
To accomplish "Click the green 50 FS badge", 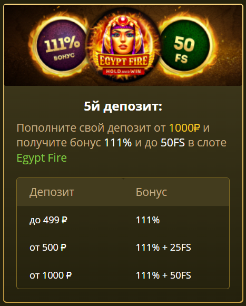I will (184, 45).
